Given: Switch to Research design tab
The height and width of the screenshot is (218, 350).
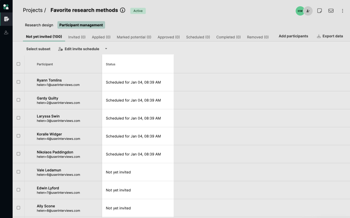Looking at the screenshot, I should coord(39,25).
